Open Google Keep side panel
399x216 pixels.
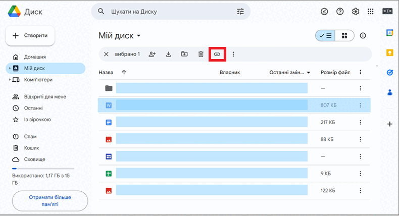coord(389,52)
